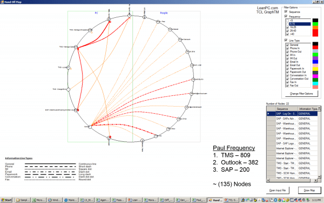This screenshot has width=324, height=203.
Task: Click the Open Input File button
Action: coord(278,190)
